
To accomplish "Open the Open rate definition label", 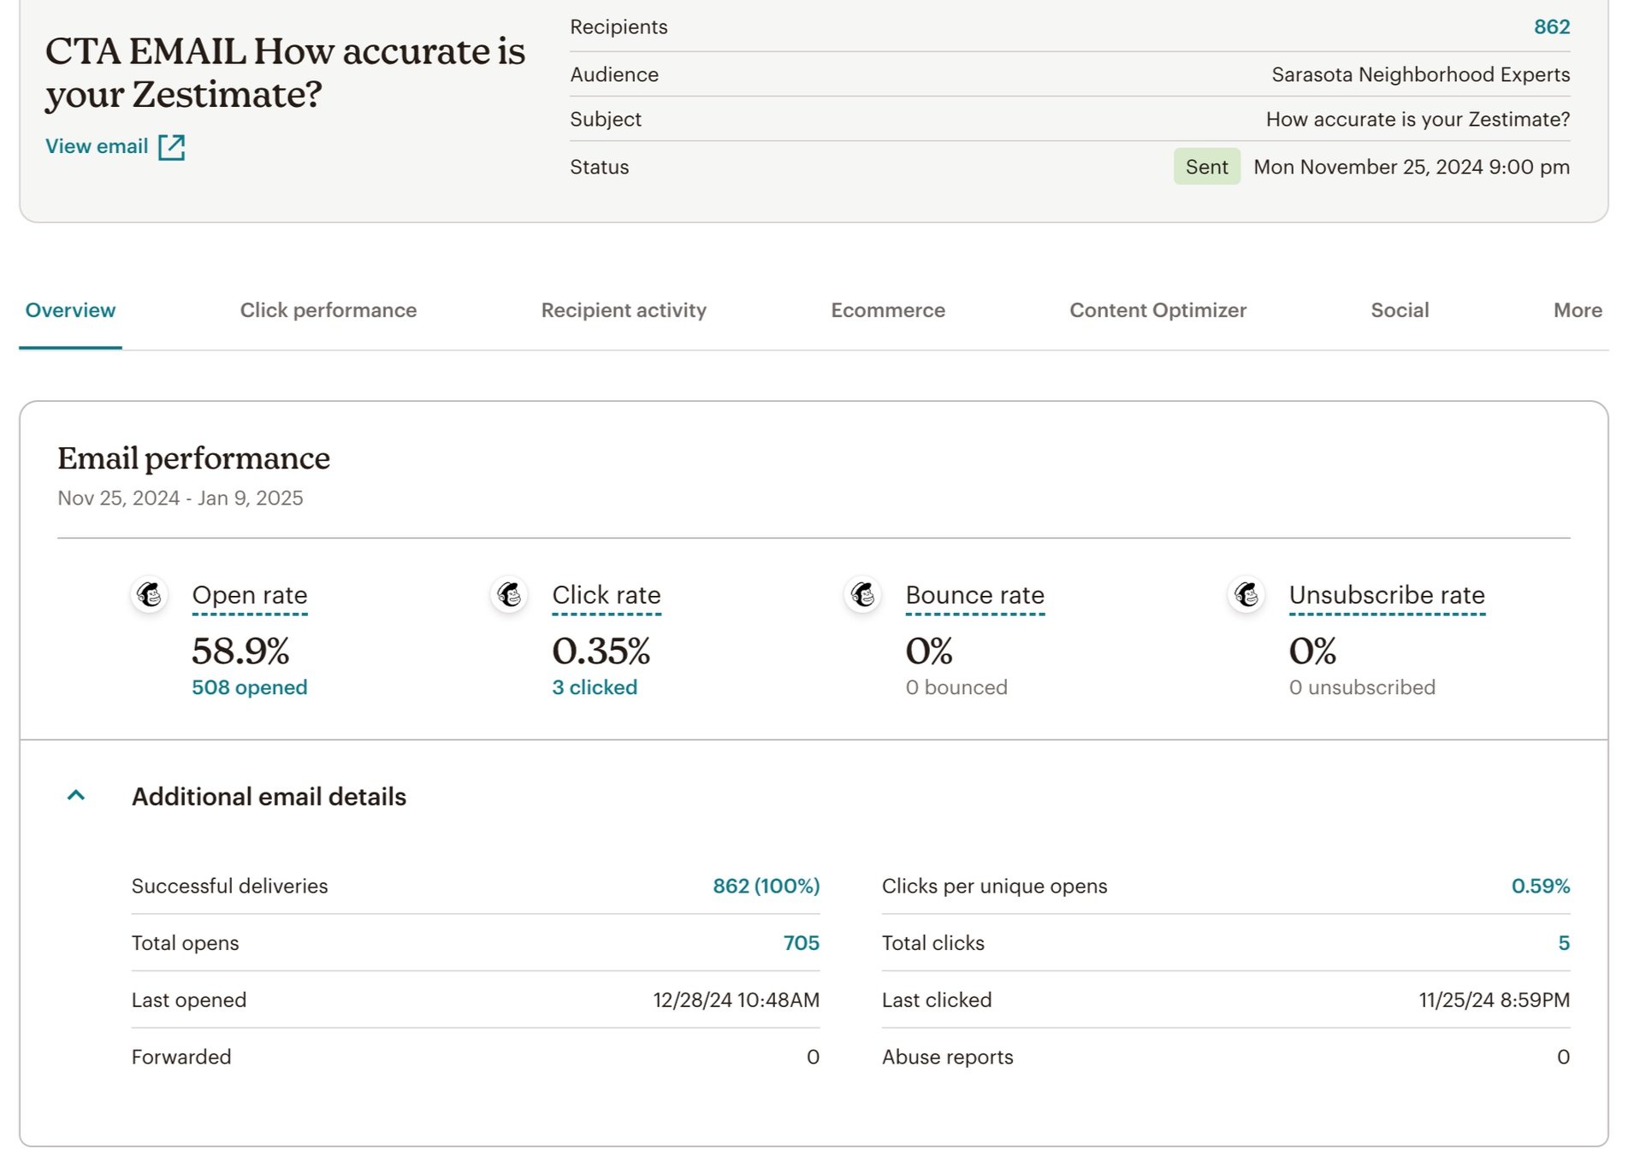I will (x=250, y=595).
